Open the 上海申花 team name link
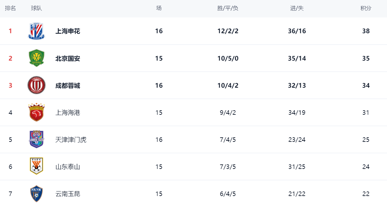This screenshot has width=387, height=206. click(x=68, y=31)
